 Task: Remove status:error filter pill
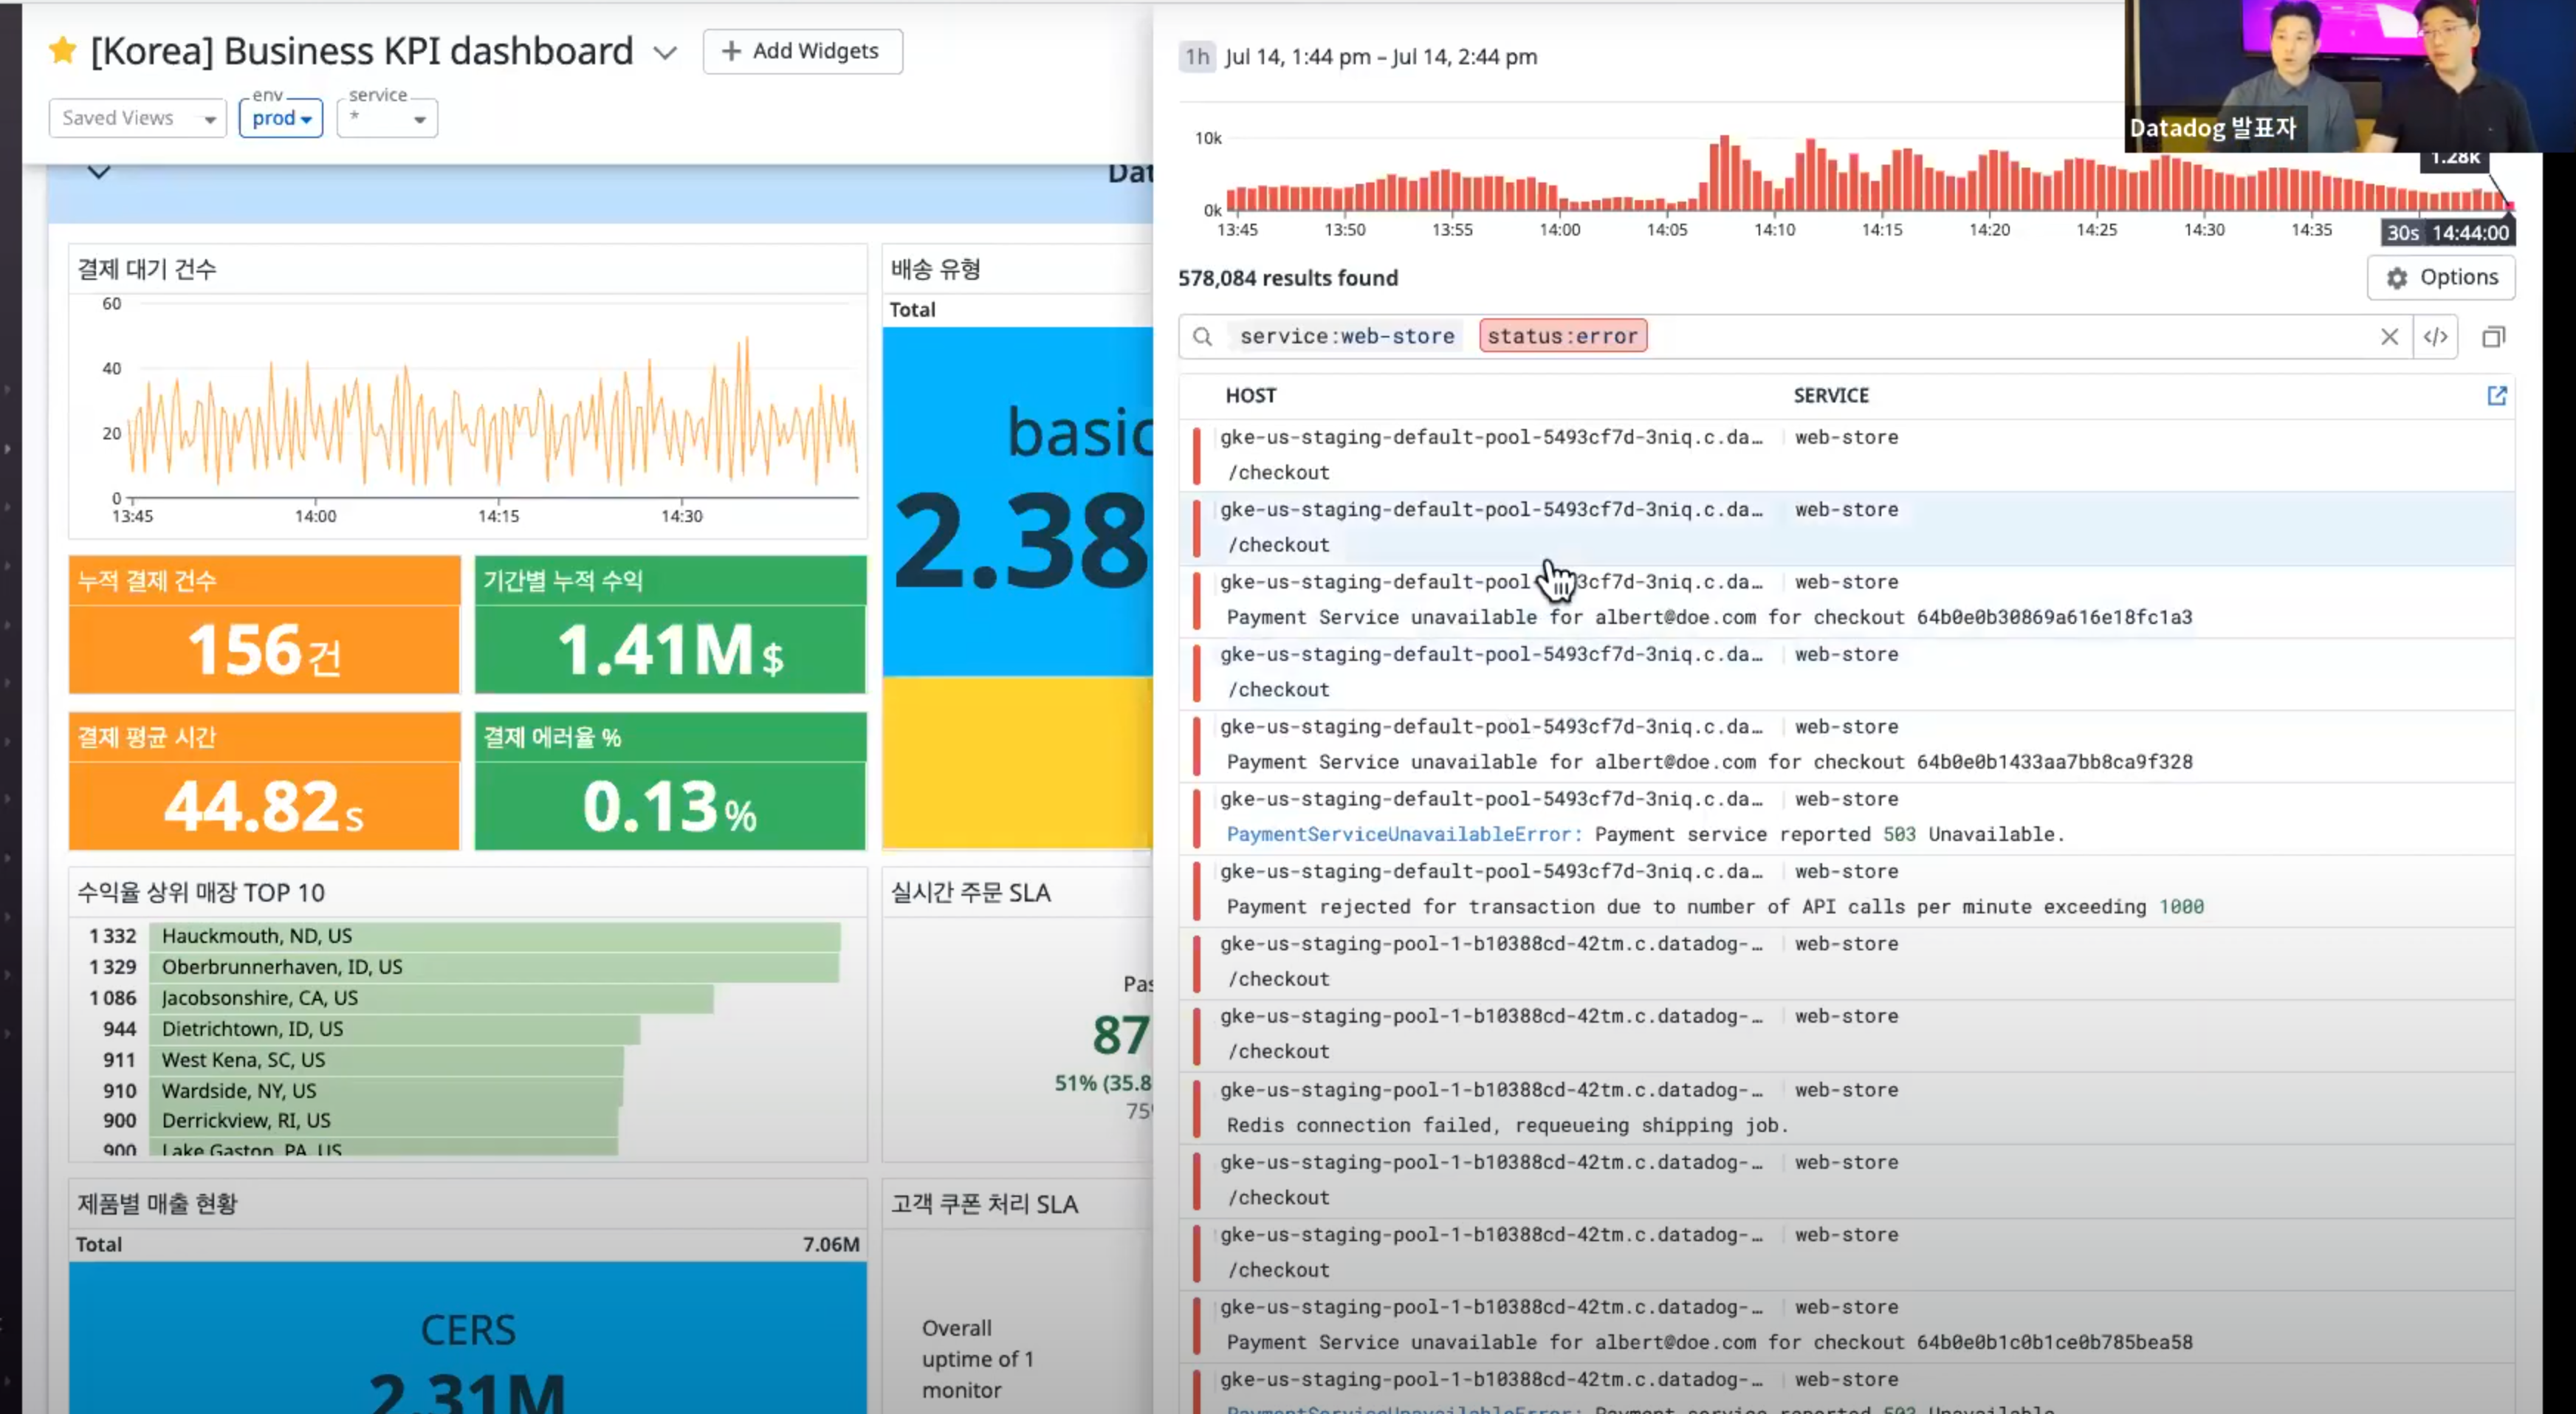pyautogui.click(x=1562, y=336)
